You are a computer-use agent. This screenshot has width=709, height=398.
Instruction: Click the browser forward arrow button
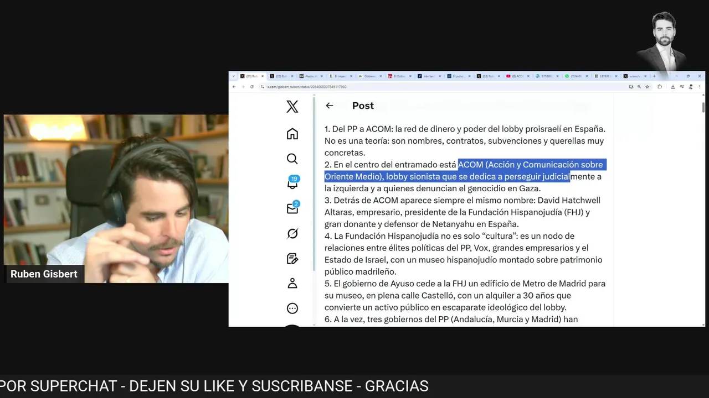tap(243, 87)
